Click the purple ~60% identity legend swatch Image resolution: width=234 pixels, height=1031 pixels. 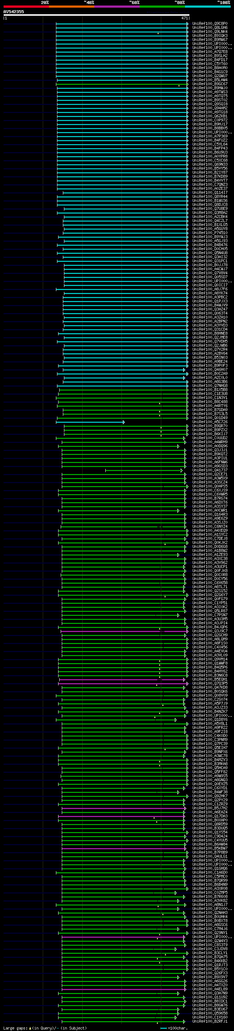coord(117,7)
